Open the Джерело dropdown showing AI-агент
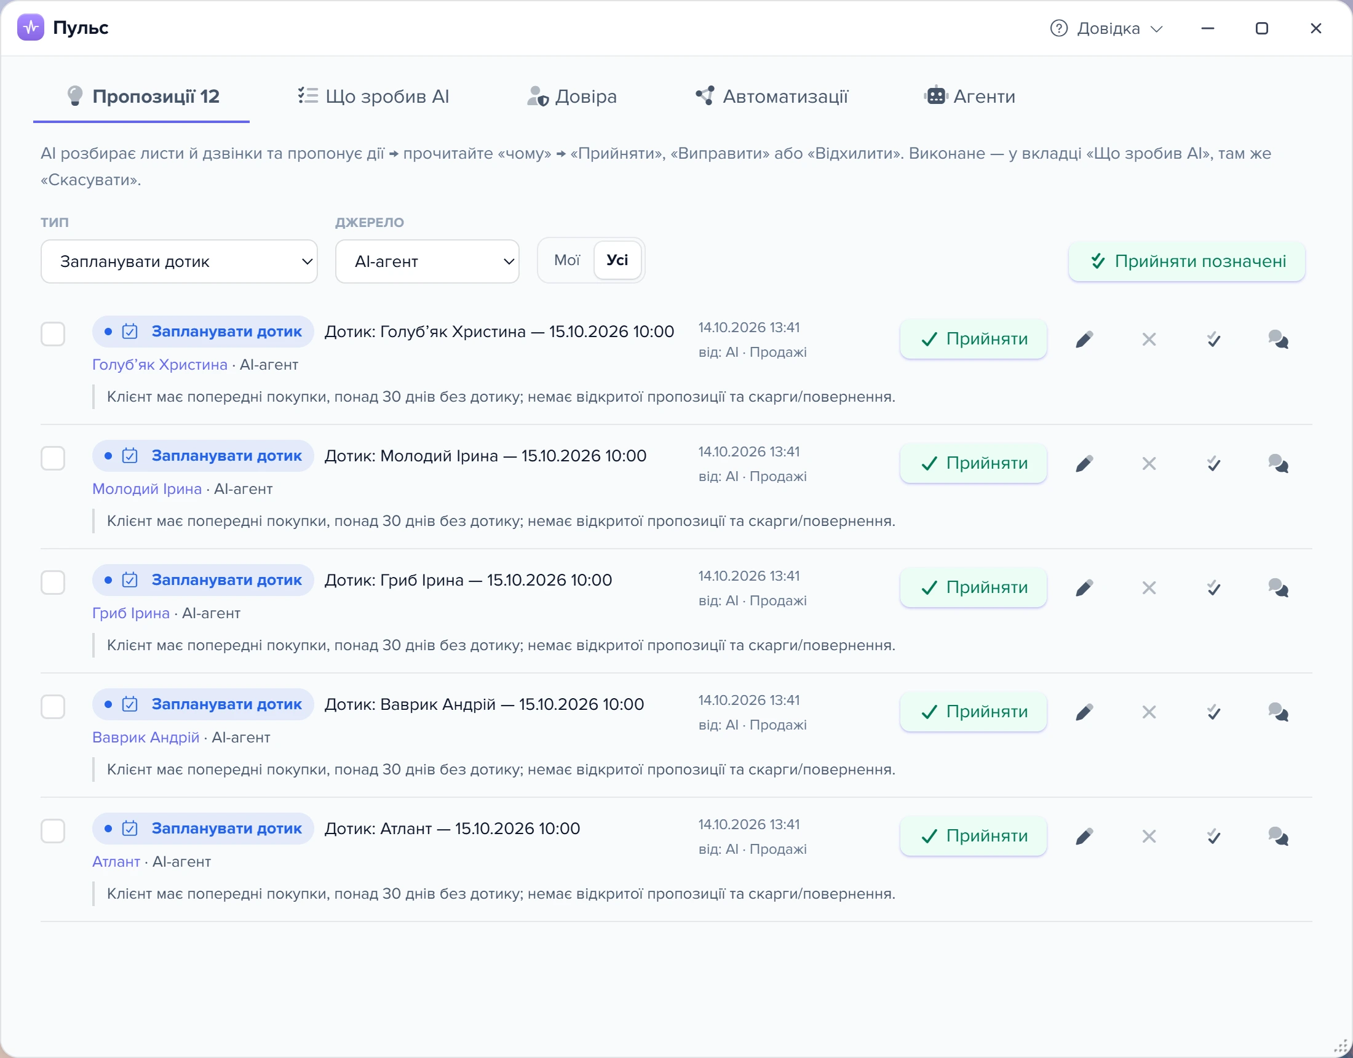 click(x=427, y=261)
